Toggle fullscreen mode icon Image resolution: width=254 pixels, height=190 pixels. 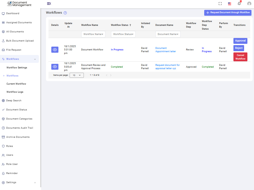pyautogui.click(x=220, y=4)
